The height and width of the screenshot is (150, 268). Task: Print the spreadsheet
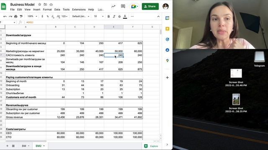tap(16, 17)
